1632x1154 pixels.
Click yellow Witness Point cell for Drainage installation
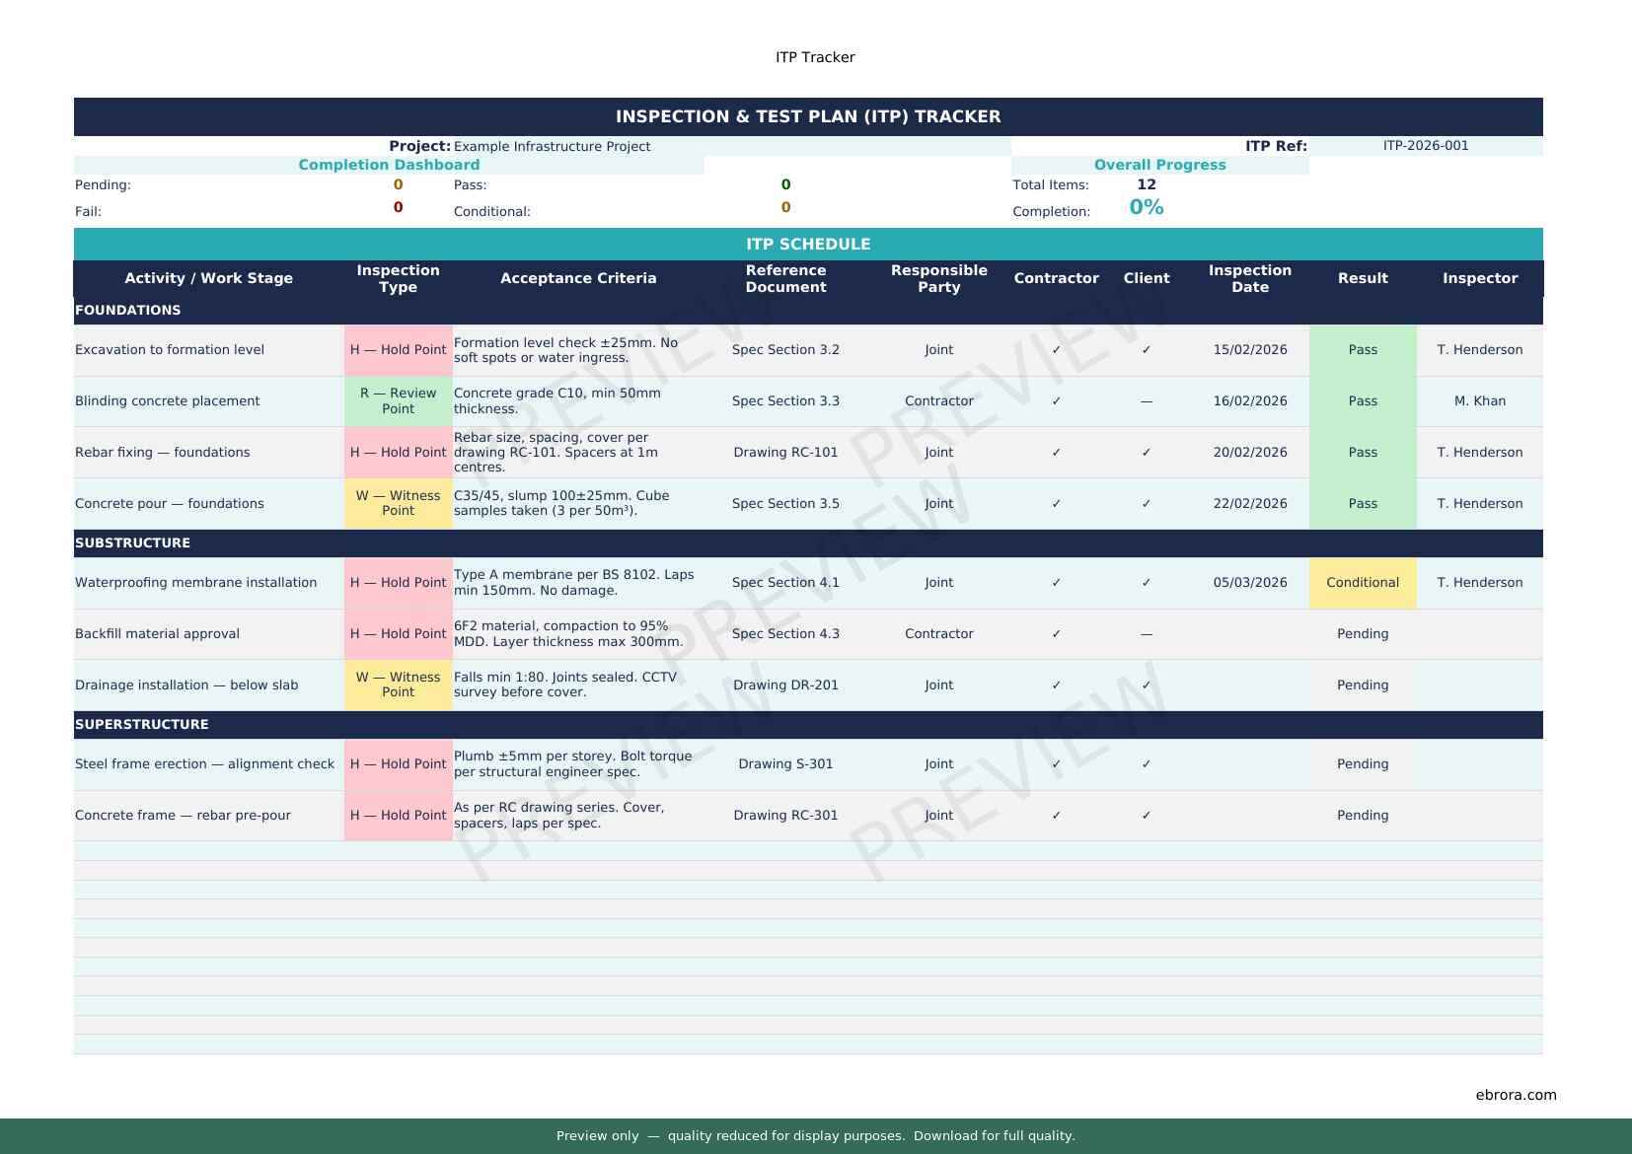[398, 685]
